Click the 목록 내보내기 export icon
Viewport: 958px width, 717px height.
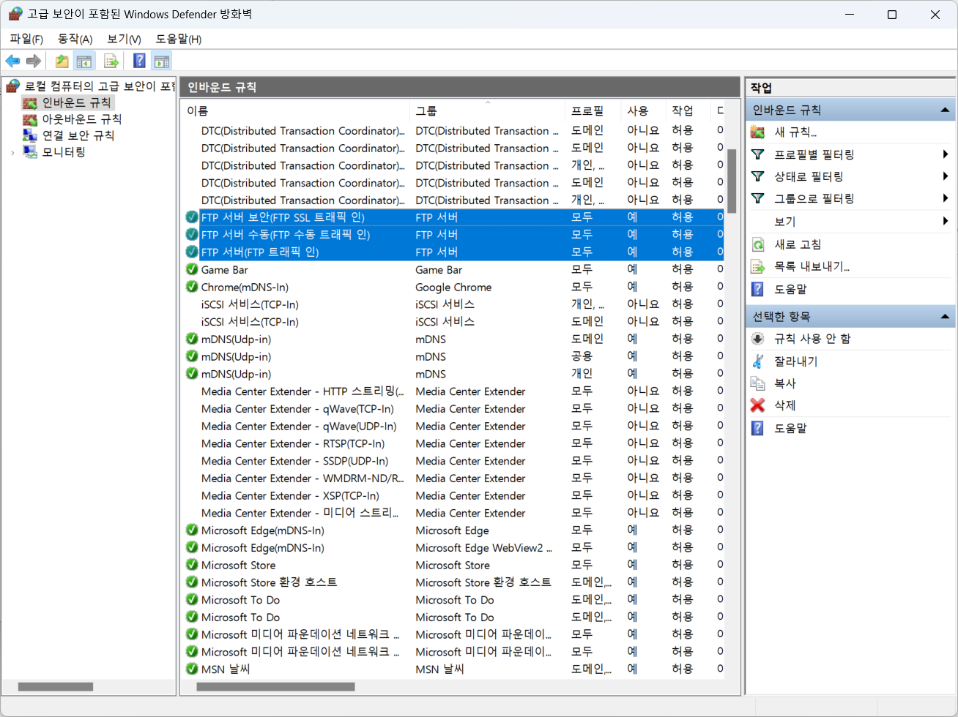coord(758,266)
